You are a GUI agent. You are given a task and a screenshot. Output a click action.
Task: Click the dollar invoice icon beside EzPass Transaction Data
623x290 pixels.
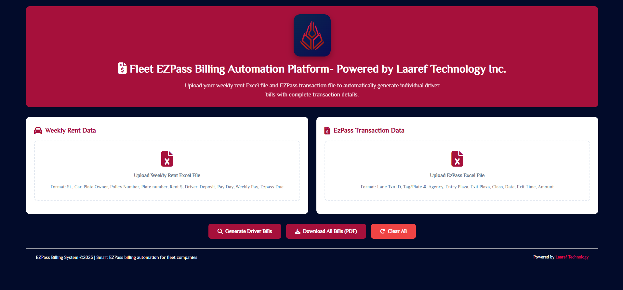pyautogui.click(x=327, y=131)
